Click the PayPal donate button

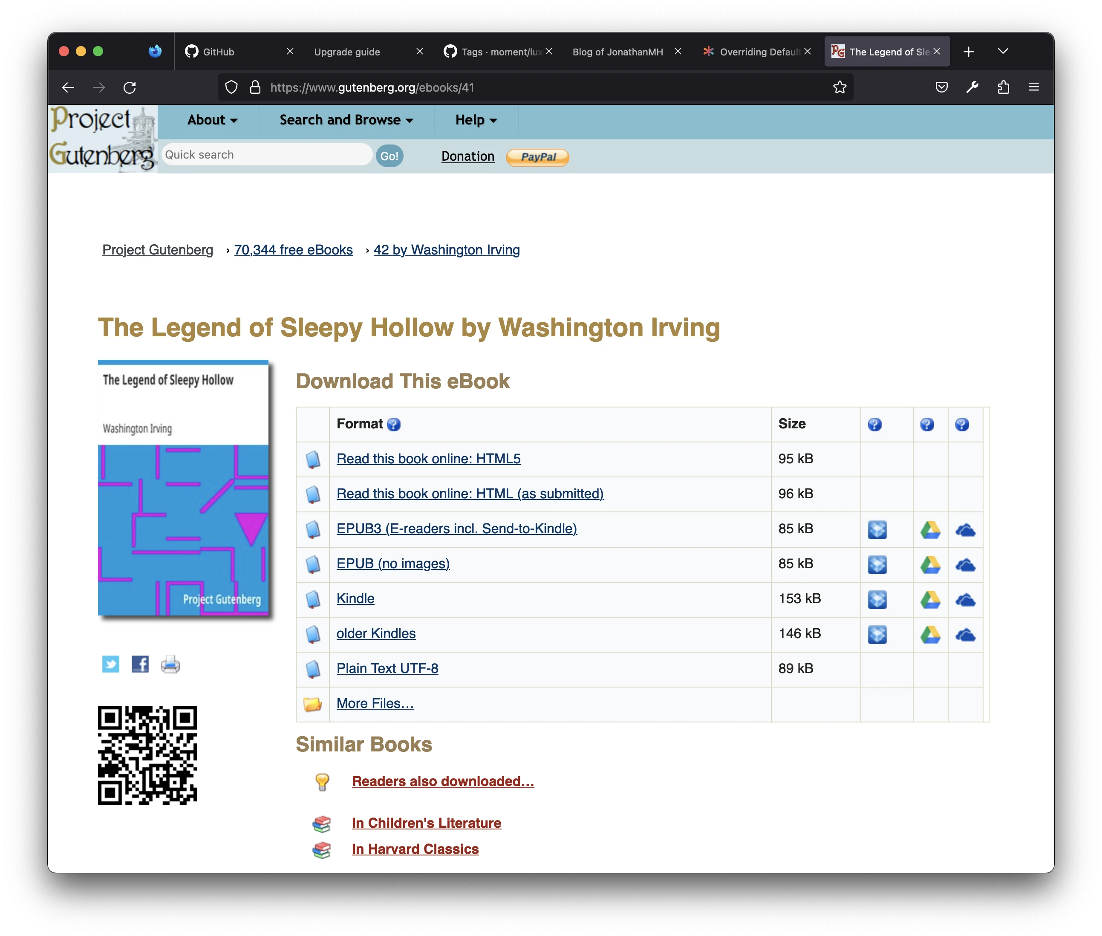537,157
